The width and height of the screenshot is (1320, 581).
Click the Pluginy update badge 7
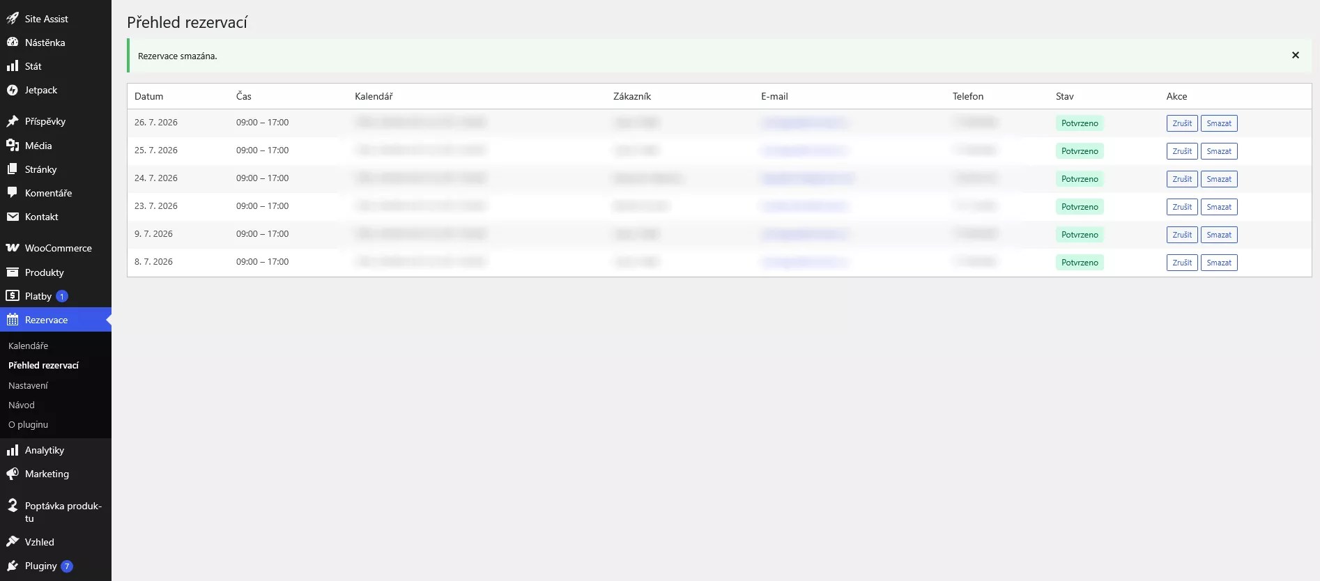coord(67,566)
